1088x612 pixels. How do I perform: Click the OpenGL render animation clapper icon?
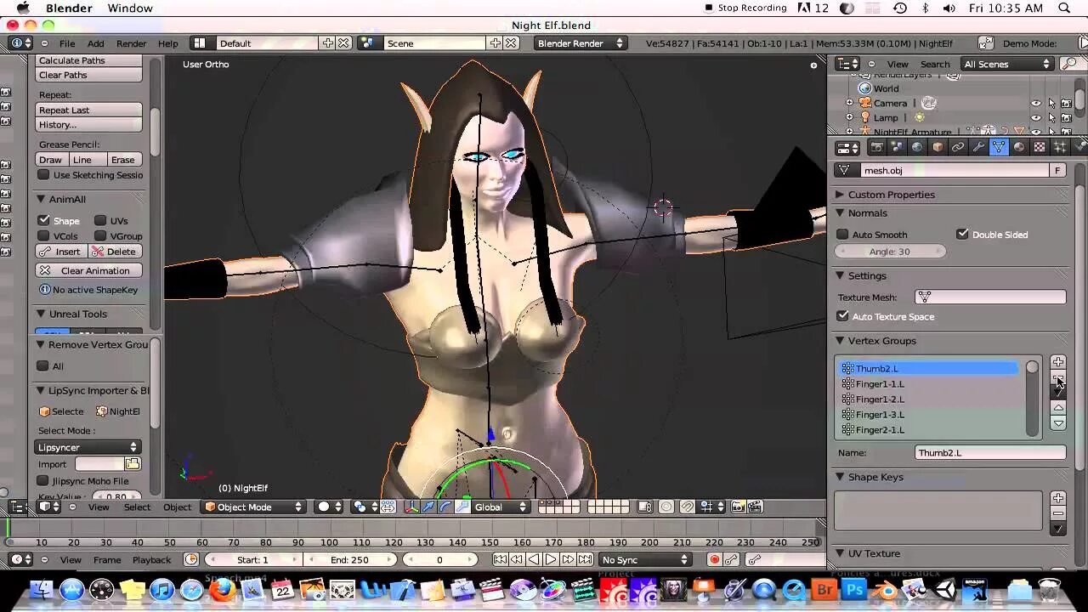point(753,507)
